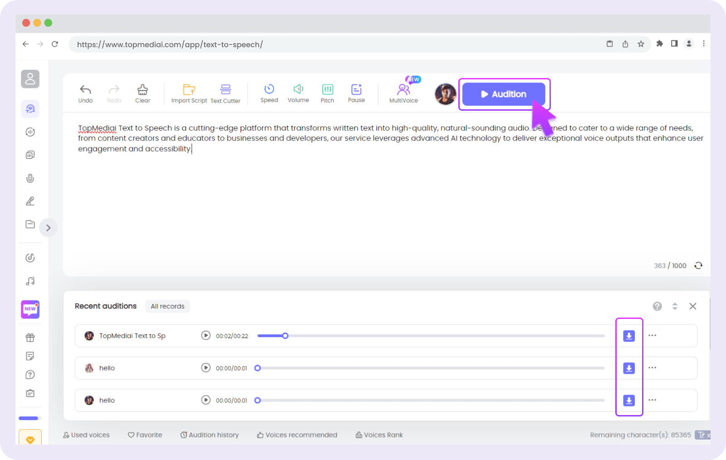Screen dimensions: 726x460
Task: Download the TopMediai Text to Sp audition
Action: 629,336
